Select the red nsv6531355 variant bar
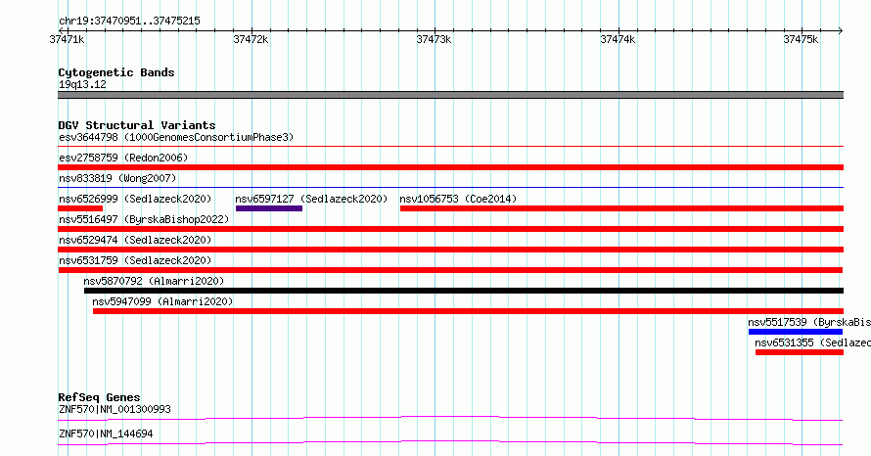The image size is (871, 456). click(x=800, y=352)
